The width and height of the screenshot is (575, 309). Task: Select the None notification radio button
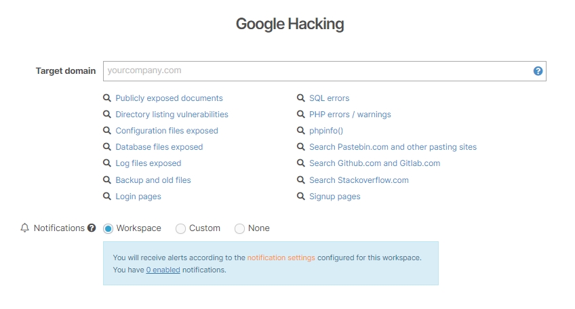pyautogui.click(x=239, y=229)
